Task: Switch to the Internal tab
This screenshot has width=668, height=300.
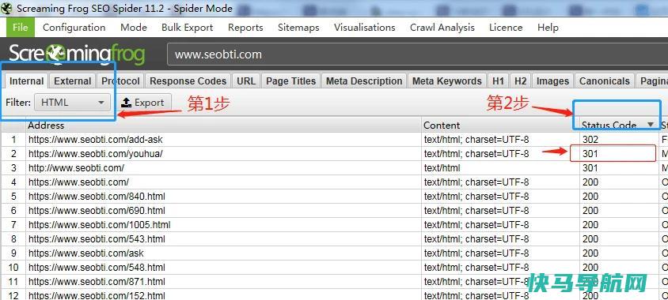Action: click(26, 81)
